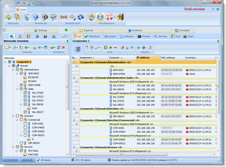Viewport: 226px width, 167px height.
Task: Collapse the Direction =1= grid group
Action: click(74, 109)
